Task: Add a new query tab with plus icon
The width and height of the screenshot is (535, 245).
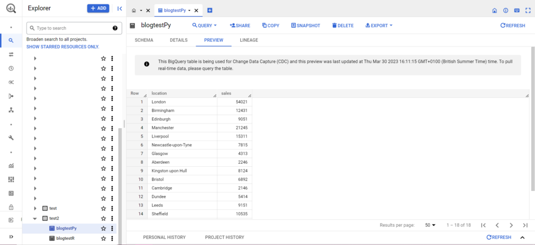Action: tap(210, 10)
